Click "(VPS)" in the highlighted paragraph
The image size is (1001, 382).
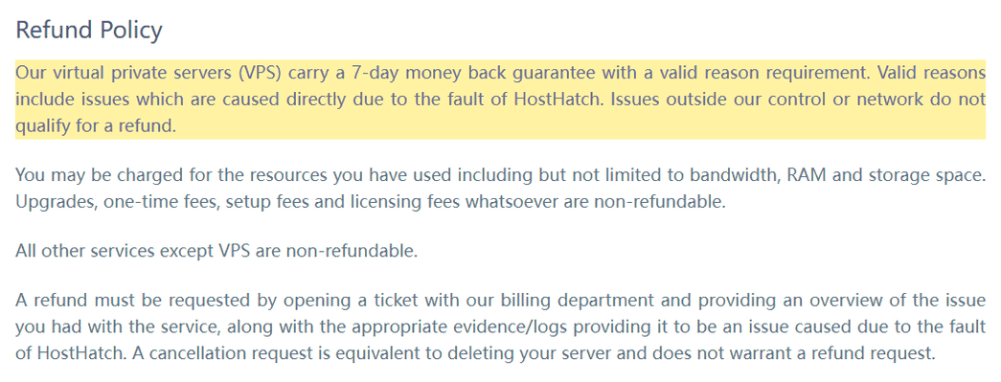point(262,73)
